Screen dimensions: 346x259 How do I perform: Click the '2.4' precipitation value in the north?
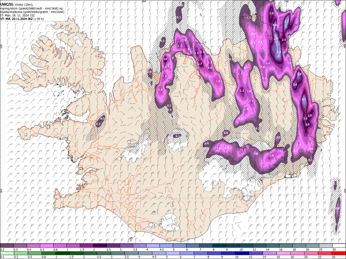[x=202, y=52]
